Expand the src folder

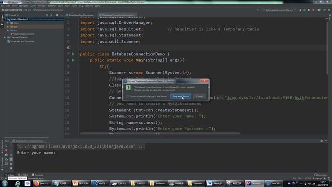(8, 30)
